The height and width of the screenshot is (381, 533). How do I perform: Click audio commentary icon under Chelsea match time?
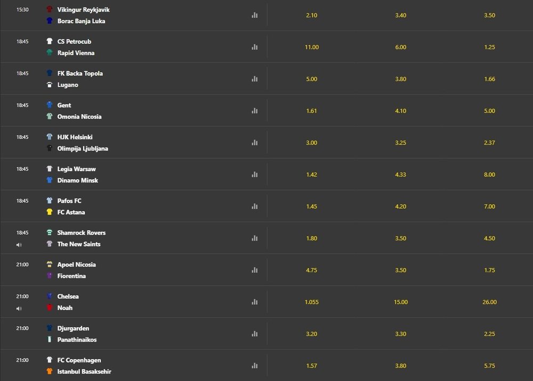click(x=19, y=309)
